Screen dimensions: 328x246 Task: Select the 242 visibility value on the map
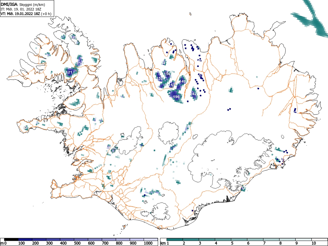click(x=194, y=94)
